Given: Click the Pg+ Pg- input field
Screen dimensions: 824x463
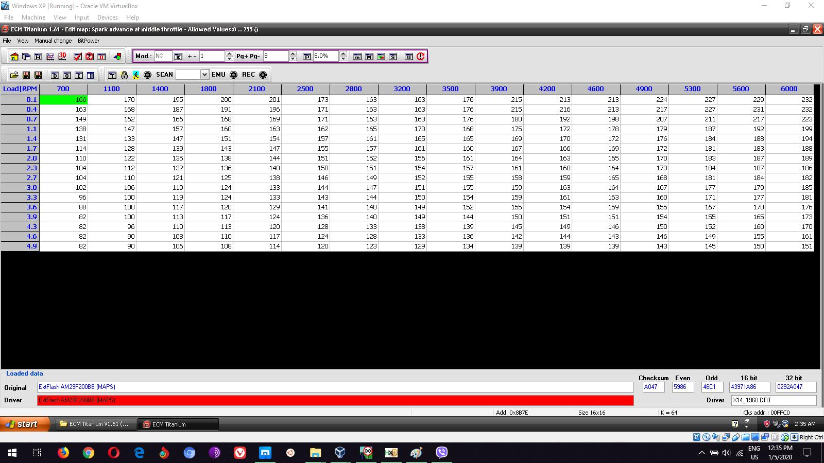Looking at the screenshot, I should [276, 56].
